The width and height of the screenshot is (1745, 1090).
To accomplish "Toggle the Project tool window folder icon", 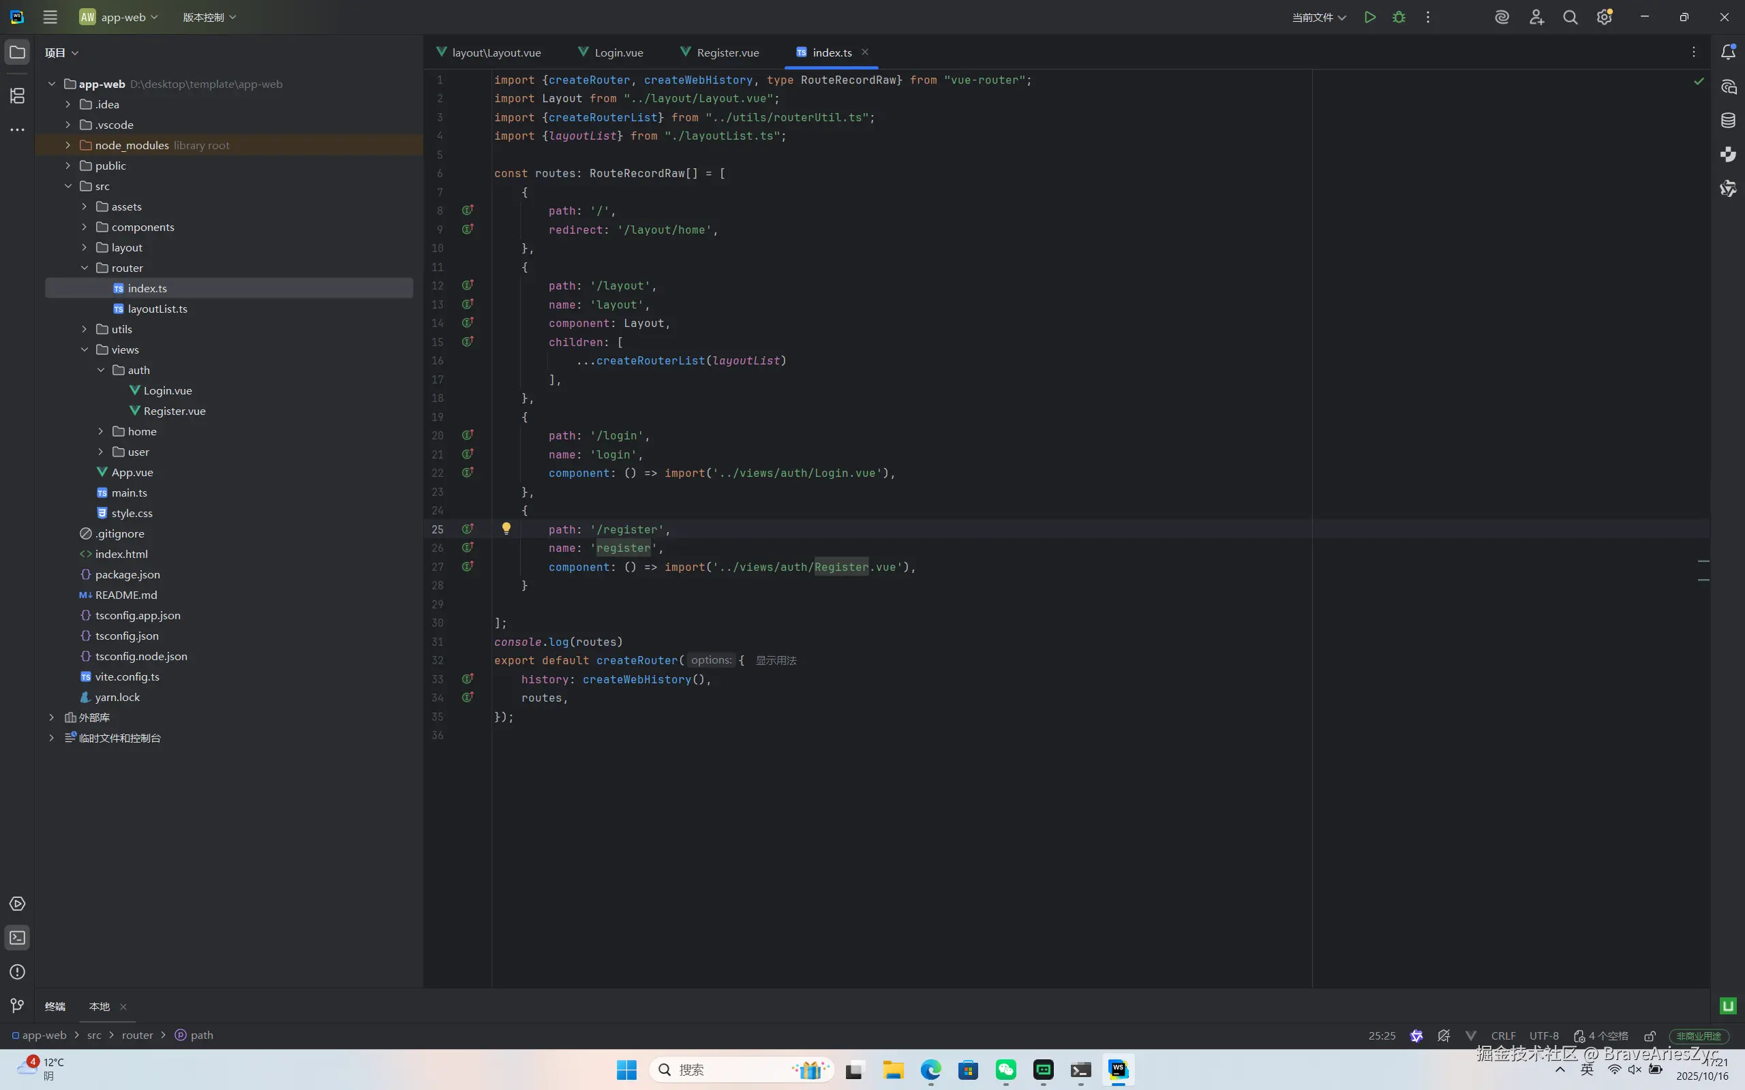I will coord(17,52).
